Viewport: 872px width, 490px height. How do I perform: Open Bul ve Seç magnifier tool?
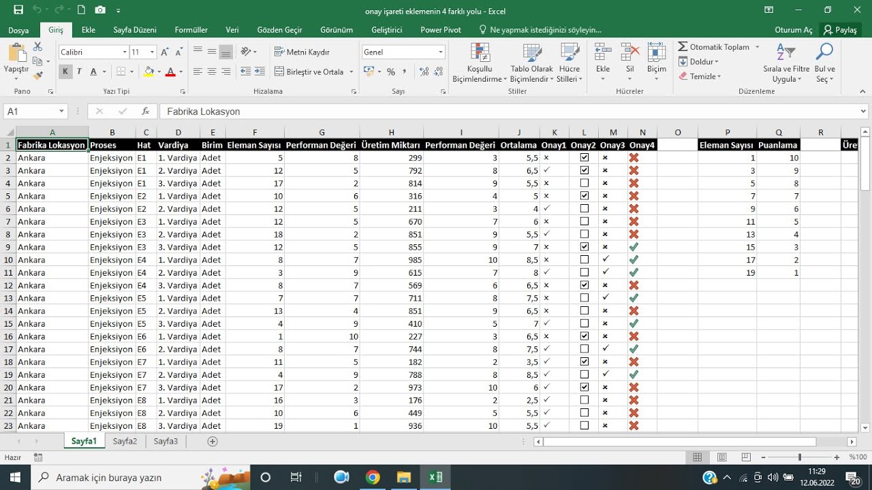tap(825, 63)
